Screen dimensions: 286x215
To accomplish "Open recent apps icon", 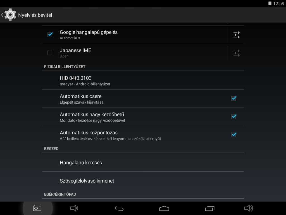I will tap(209, 208).
